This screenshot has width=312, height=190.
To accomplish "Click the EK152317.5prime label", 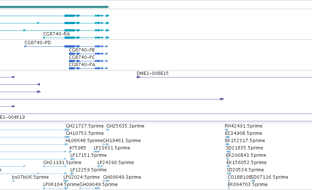I will pyautogui.click(x=245, y=141).
